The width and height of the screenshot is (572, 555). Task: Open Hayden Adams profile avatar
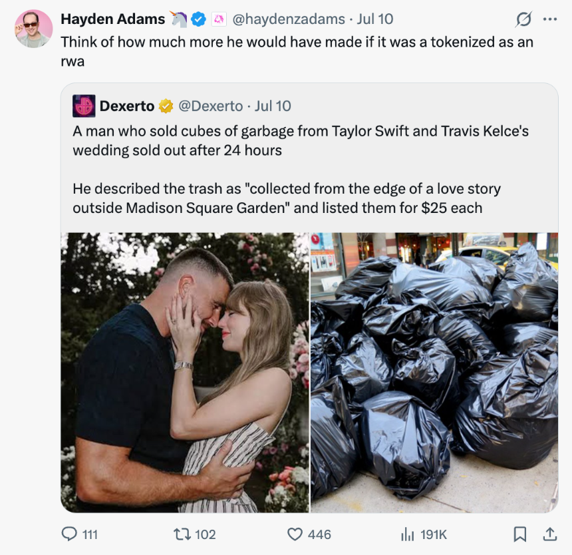pos(33,29)
